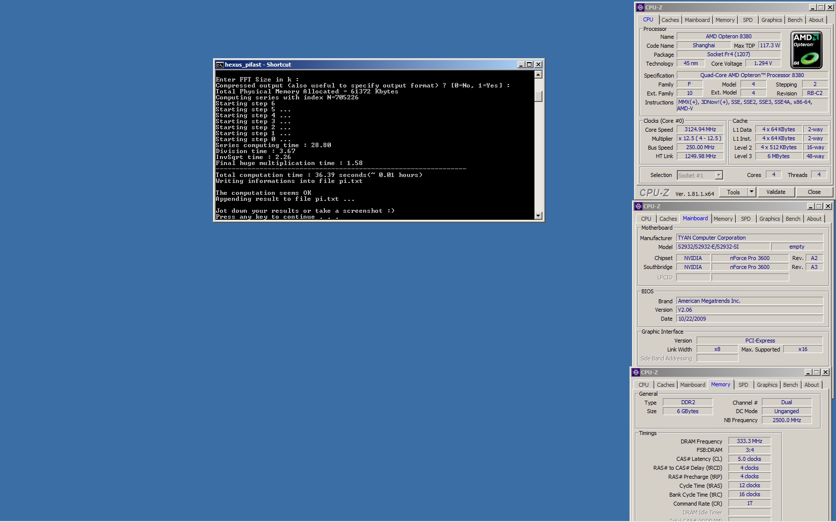Open the Tools dropdown arrow
836x522 pixels.
pos(751,192)
